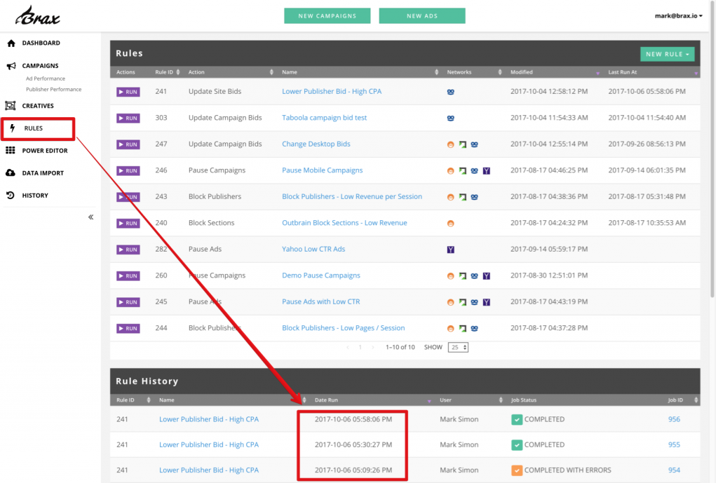Open the mark@brax.io account dropdown
The image size is (718, 483).
[x=678, y=16]
